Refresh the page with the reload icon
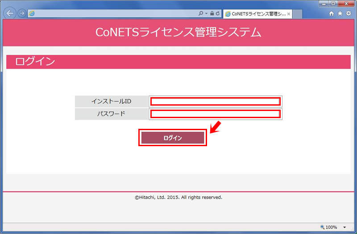This screenshot has height=234, width=357. coord(218,13)
